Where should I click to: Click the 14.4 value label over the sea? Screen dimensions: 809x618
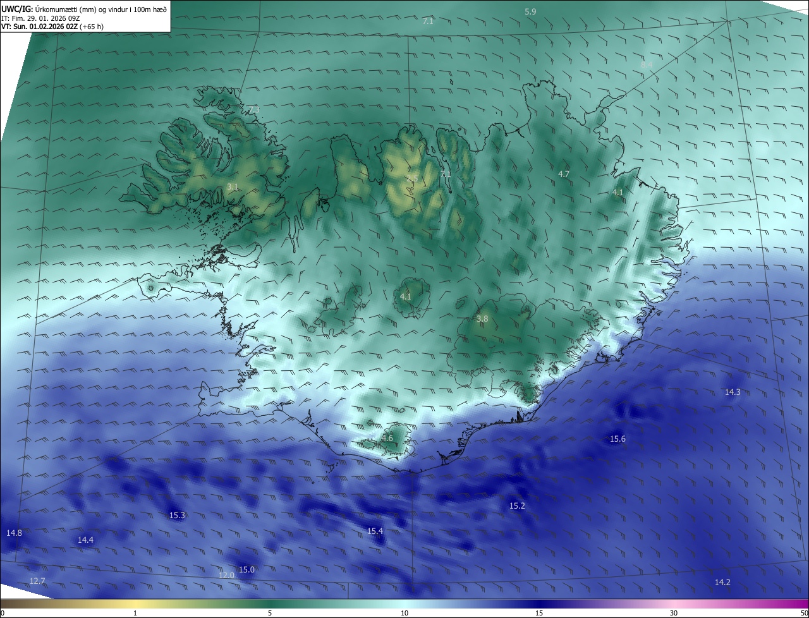85,540
